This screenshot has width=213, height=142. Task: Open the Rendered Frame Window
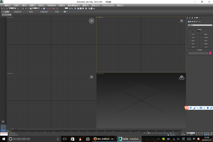click(x=91, y=9)
